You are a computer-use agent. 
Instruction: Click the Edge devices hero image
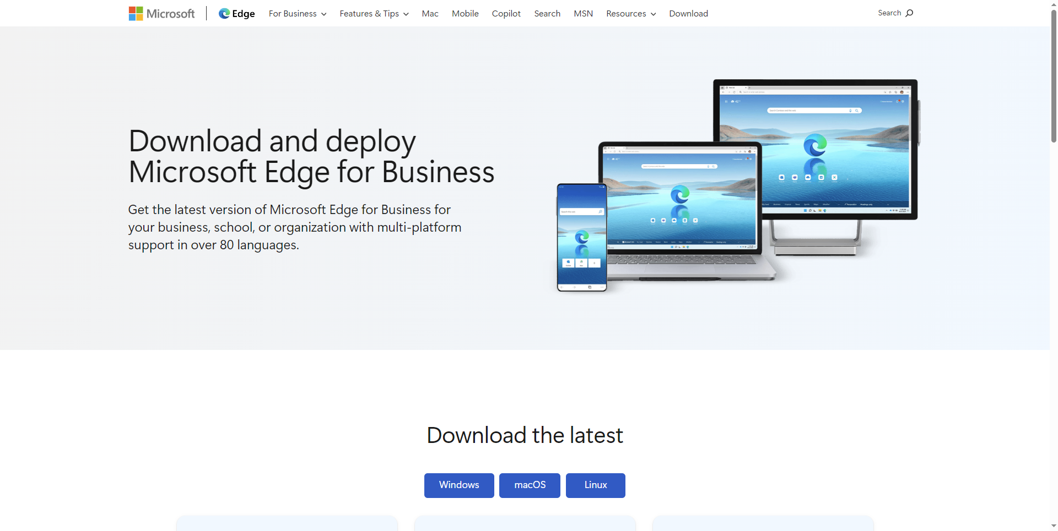tap(737, 185)
